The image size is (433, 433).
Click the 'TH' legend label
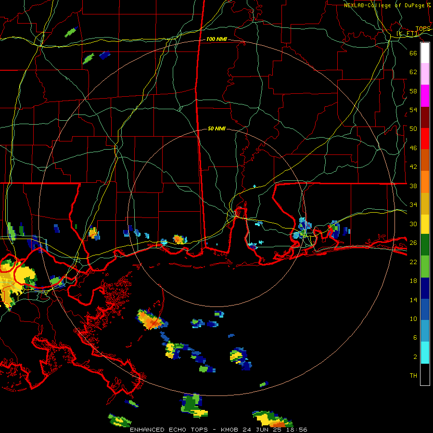click(413, 376)
